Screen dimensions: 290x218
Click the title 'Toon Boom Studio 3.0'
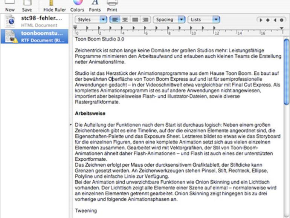(99, 39)
